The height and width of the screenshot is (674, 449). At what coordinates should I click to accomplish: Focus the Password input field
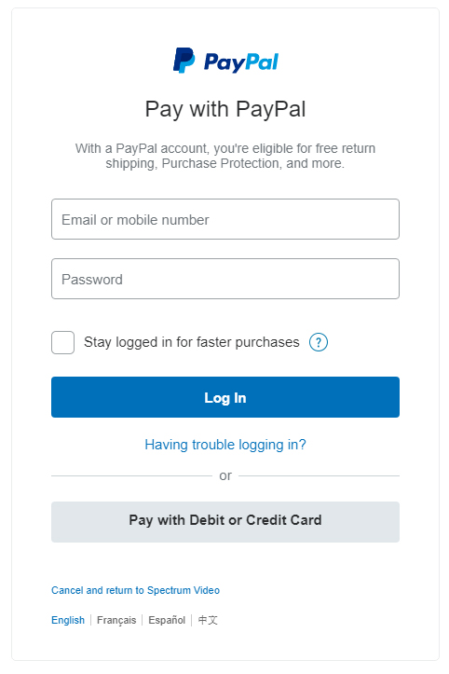(225, 279)
